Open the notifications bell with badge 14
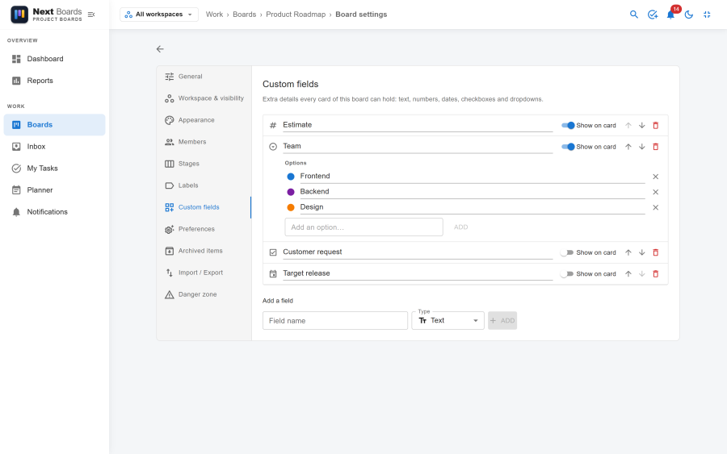 point(670,15)
